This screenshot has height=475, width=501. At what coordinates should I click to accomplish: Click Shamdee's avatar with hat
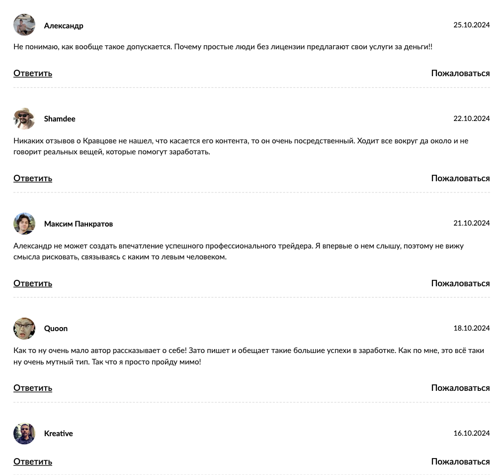click(x=24, y=119)
